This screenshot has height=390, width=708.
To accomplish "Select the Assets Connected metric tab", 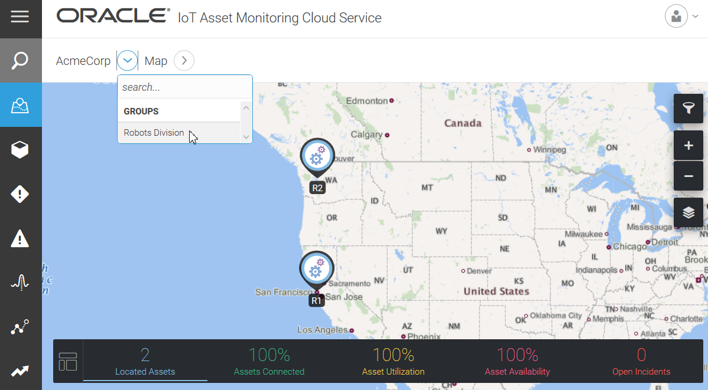I will [x=269, y=362].
